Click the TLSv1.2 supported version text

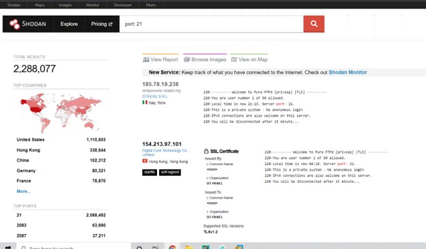pyautogui.click(x=210, y=232)
